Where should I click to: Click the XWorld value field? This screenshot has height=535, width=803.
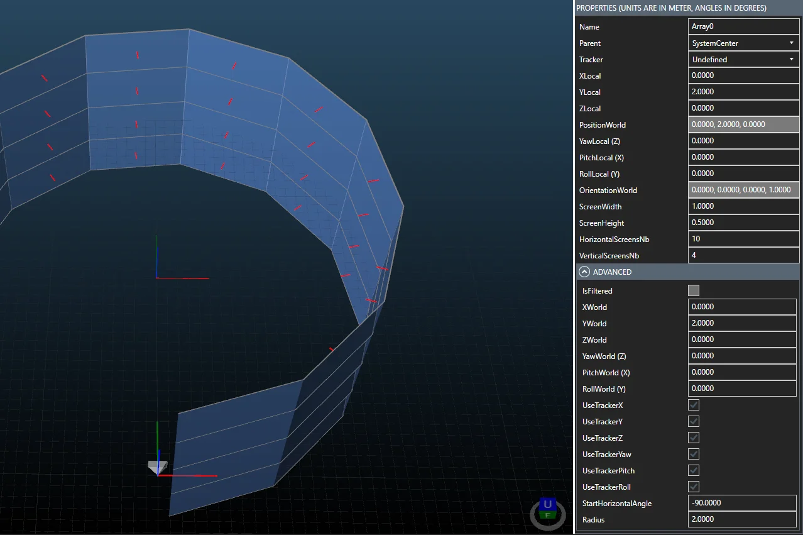pyautogui.click(x=743, y=307)
